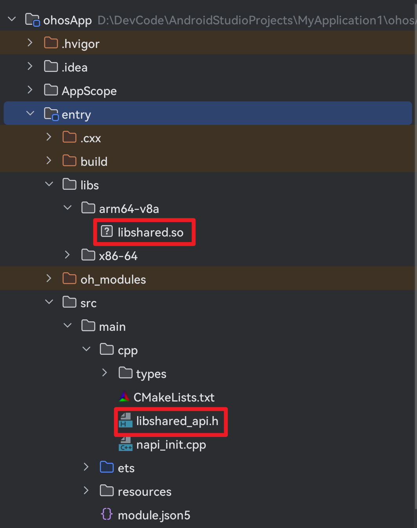Click the cpp folder icon

point(107,349)
